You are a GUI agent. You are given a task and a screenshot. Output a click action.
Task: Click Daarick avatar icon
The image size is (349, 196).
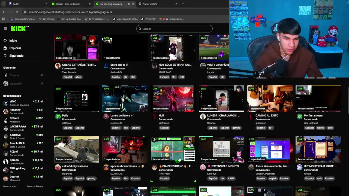point(6,179)
